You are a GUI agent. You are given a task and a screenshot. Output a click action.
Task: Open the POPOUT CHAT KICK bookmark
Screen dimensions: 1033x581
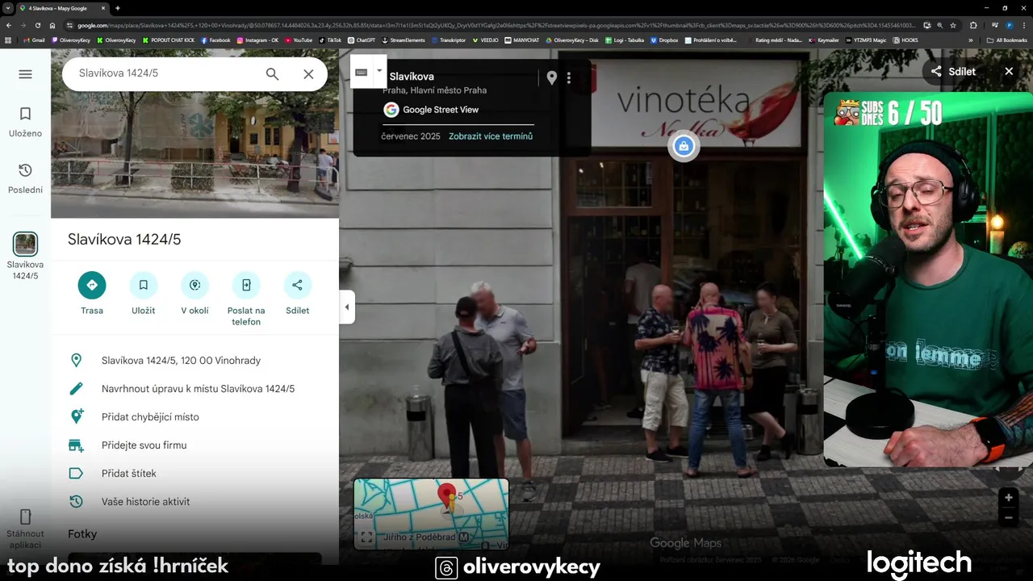coord(168,40)
